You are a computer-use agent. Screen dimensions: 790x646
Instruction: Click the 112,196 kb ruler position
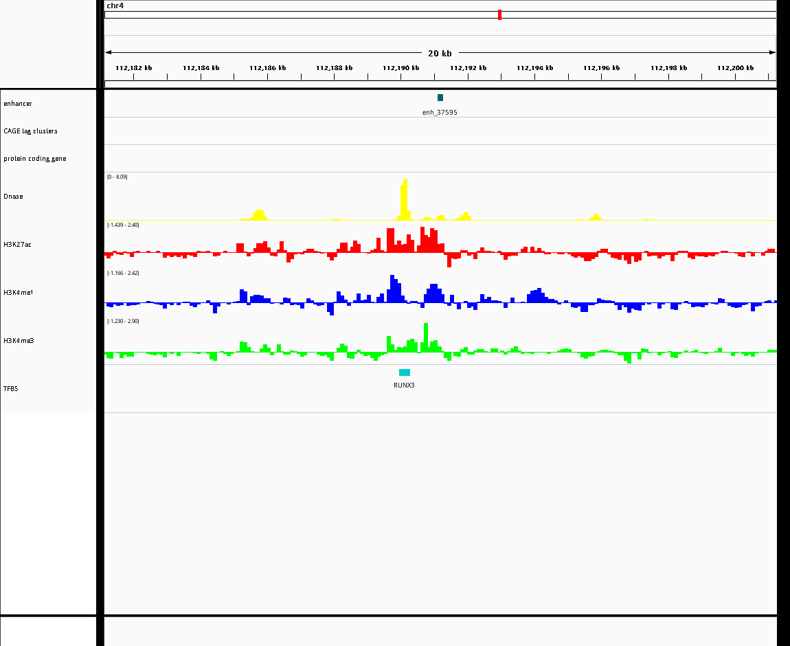pos(602,68)
